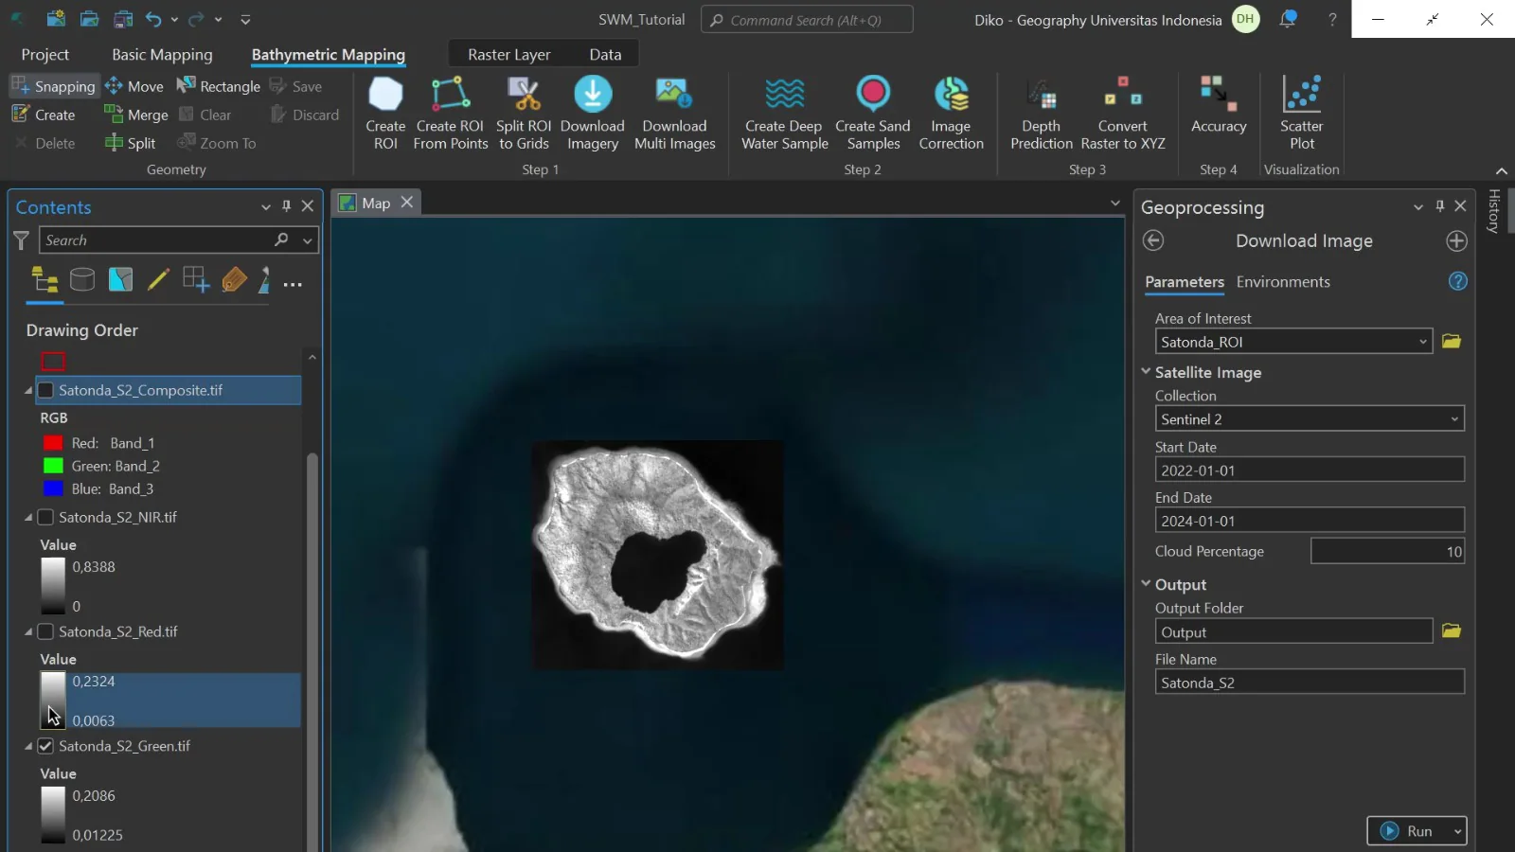Toggle Satonda_S2_NIR.tif layer visibility
The height and width of the screenshot is (852, 1515).
(x=45, y=517)
